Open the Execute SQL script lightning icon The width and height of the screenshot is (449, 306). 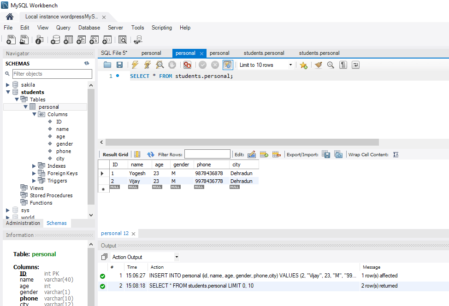pyautogui.click(x=135, y=65)
